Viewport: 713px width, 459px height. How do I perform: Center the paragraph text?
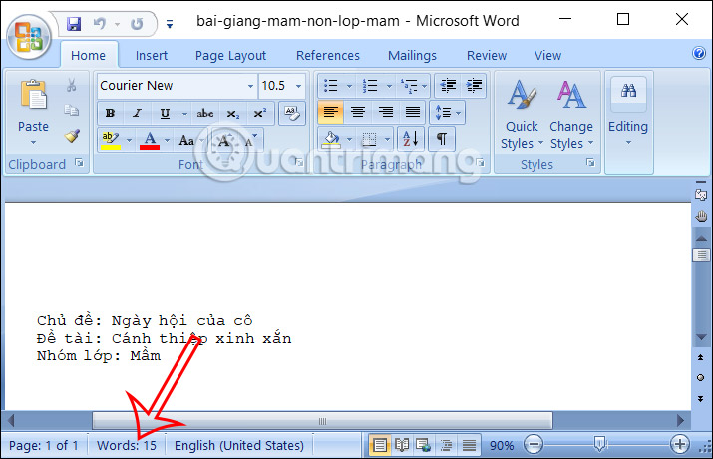(358, 113)
